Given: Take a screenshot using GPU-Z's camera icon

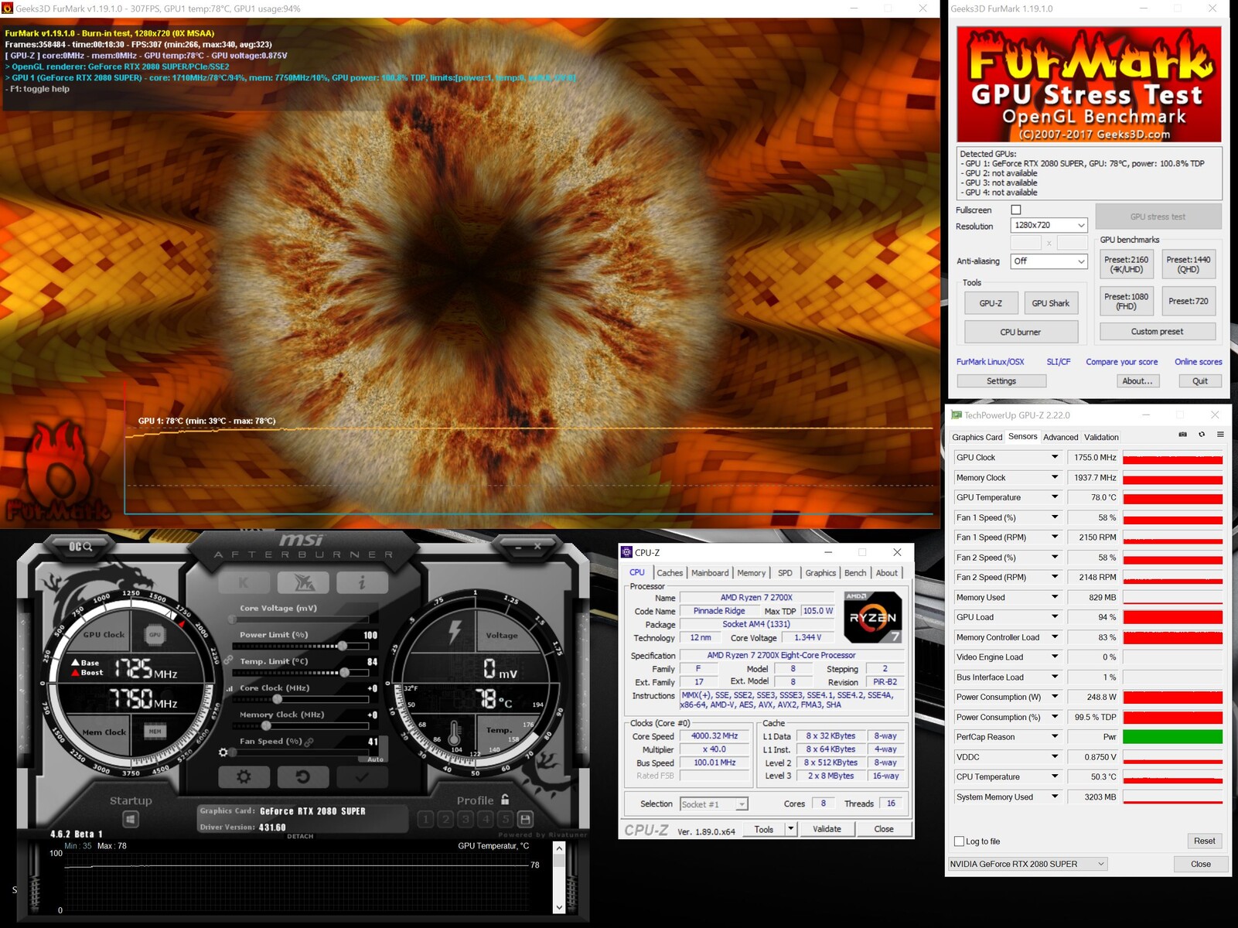Looking at the screenshot, I should pos(1182,435).
